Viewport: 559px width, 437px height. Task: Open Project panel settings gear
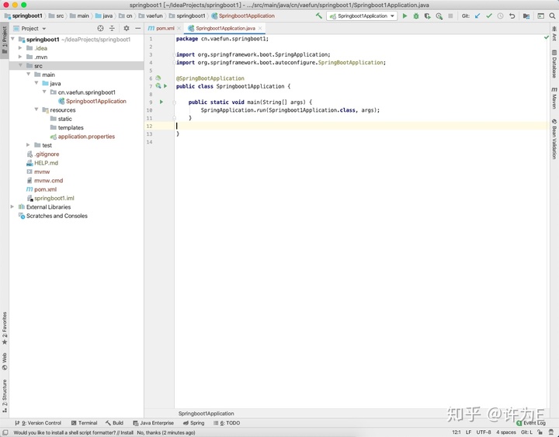pos(127,28)
